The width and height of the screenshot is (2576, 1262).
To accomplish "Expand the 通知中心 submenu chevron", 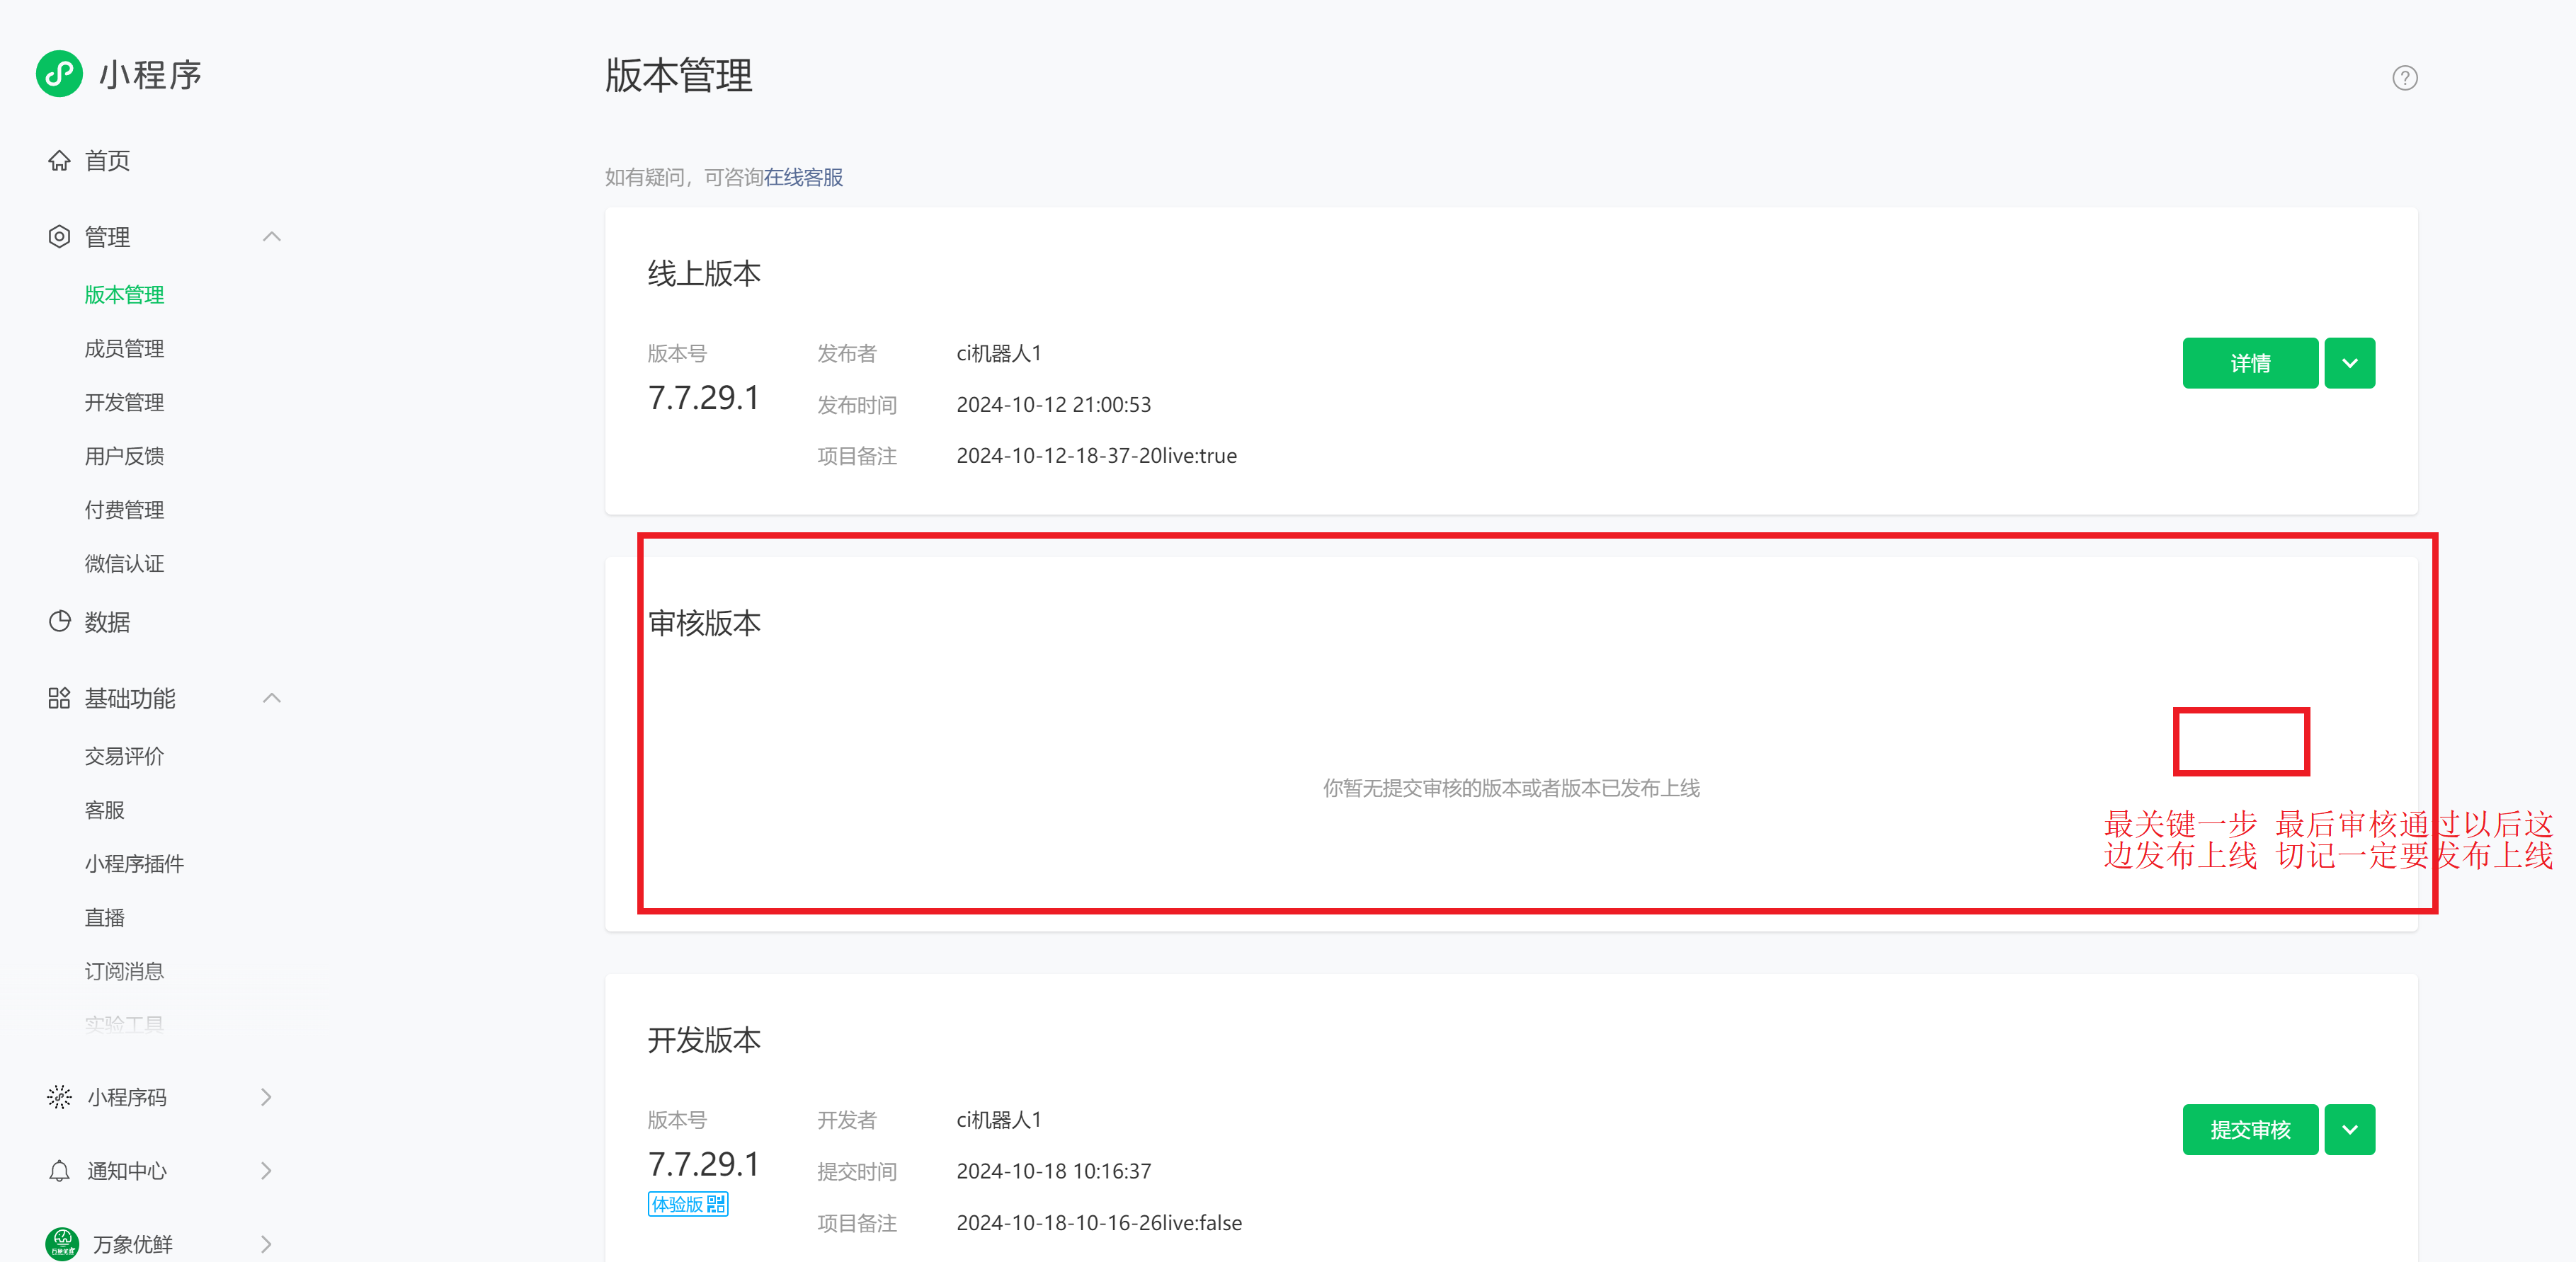I will click(x=266, y=1171).
